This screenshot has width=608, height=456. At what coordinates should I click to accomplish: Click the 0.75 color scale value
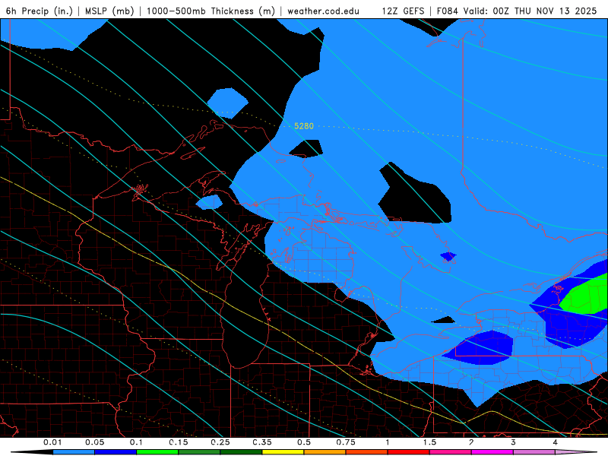point(346,442)
